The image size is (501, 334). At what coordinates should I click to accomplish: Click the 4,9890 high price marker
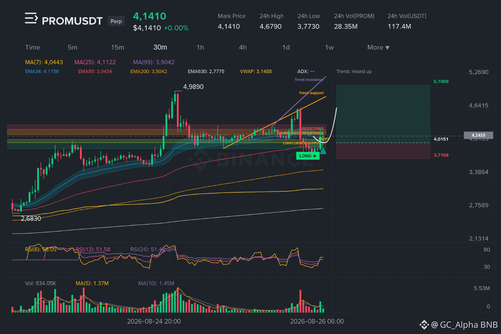pos(193,87)
